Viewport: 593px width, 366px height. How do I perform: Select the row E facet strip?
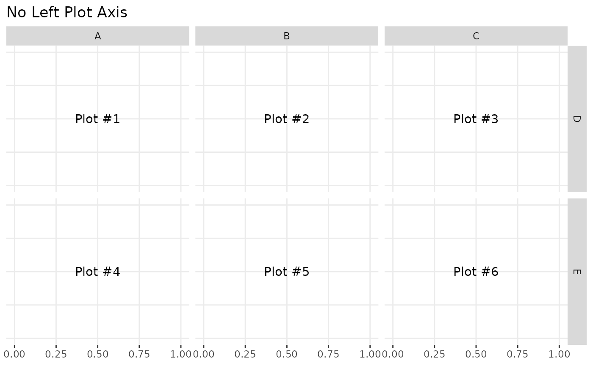[576, 272]
